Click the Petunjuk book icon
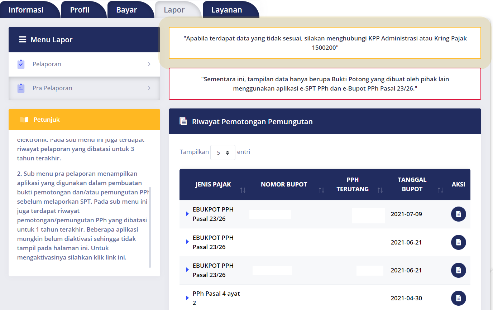The width and height of the screenshot is (493, 310). coord(24,120)
